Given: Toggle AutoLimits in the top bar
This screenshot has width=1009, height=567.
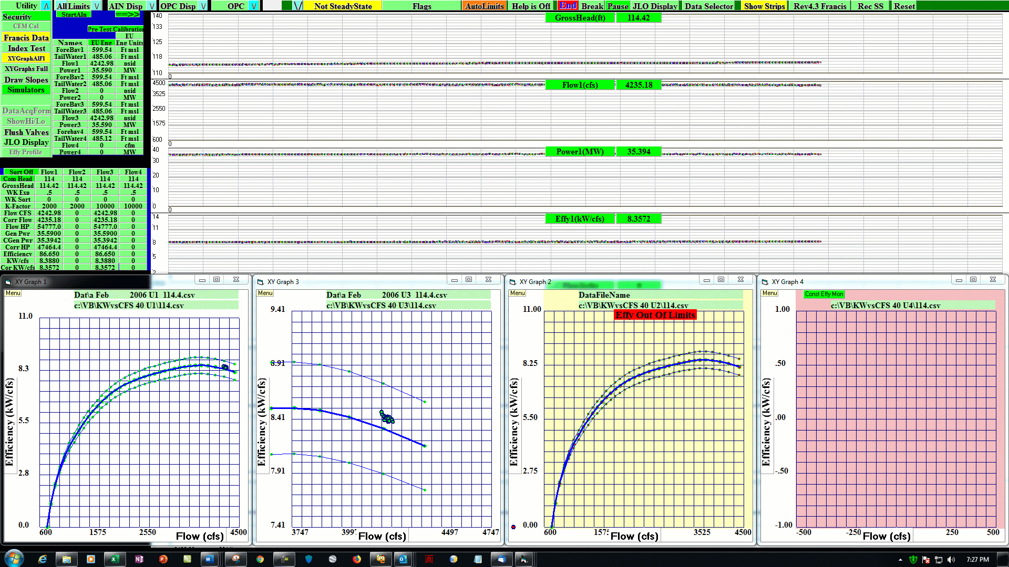Looking at the screenshot, I should point(484,6).
